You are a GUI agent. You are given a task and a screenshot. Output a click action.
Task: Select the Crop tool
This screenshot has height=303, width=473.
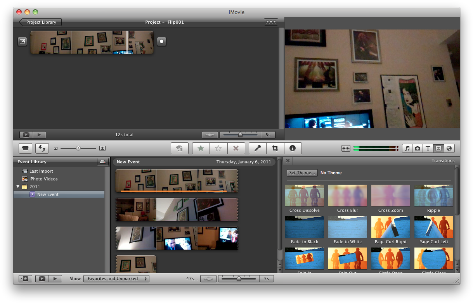[x=275, y=148]
